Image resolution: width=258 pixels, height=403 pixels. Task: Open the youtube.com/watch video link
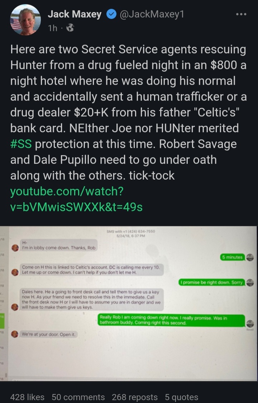click(x=76, y=199)
